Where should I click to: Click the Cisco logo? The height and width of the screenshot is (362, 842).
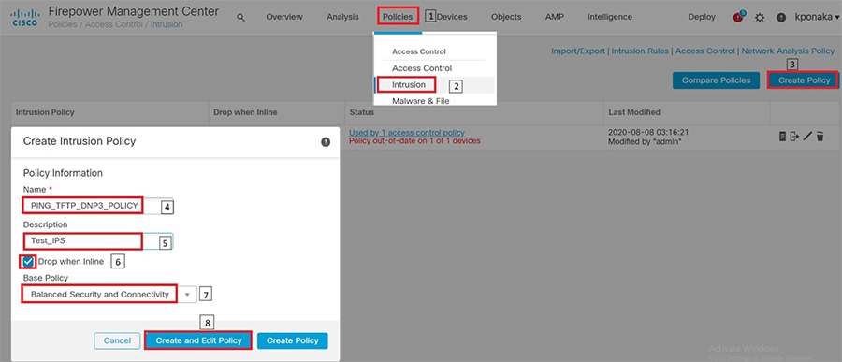24,17
